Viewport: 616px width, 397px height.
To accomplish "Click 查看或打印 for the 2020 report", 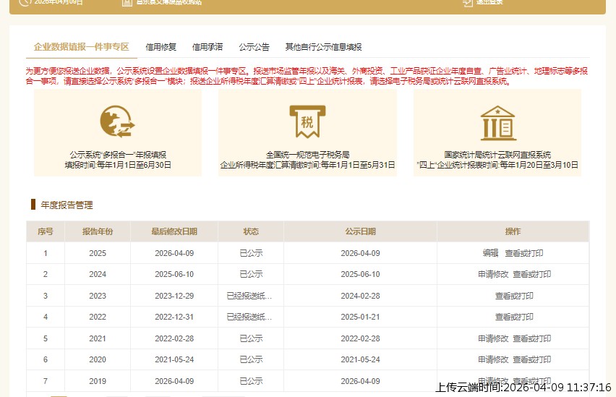I will point(532,359).
